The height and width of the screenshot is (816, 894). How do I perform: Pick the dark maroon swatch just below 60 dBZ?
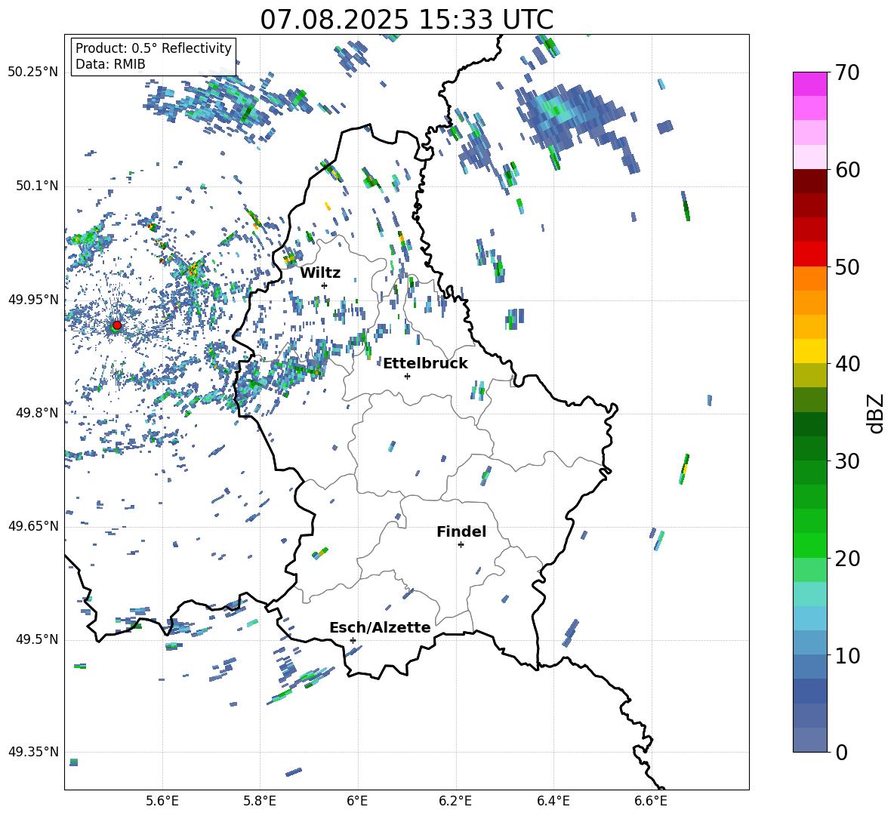tap(809, 181)
